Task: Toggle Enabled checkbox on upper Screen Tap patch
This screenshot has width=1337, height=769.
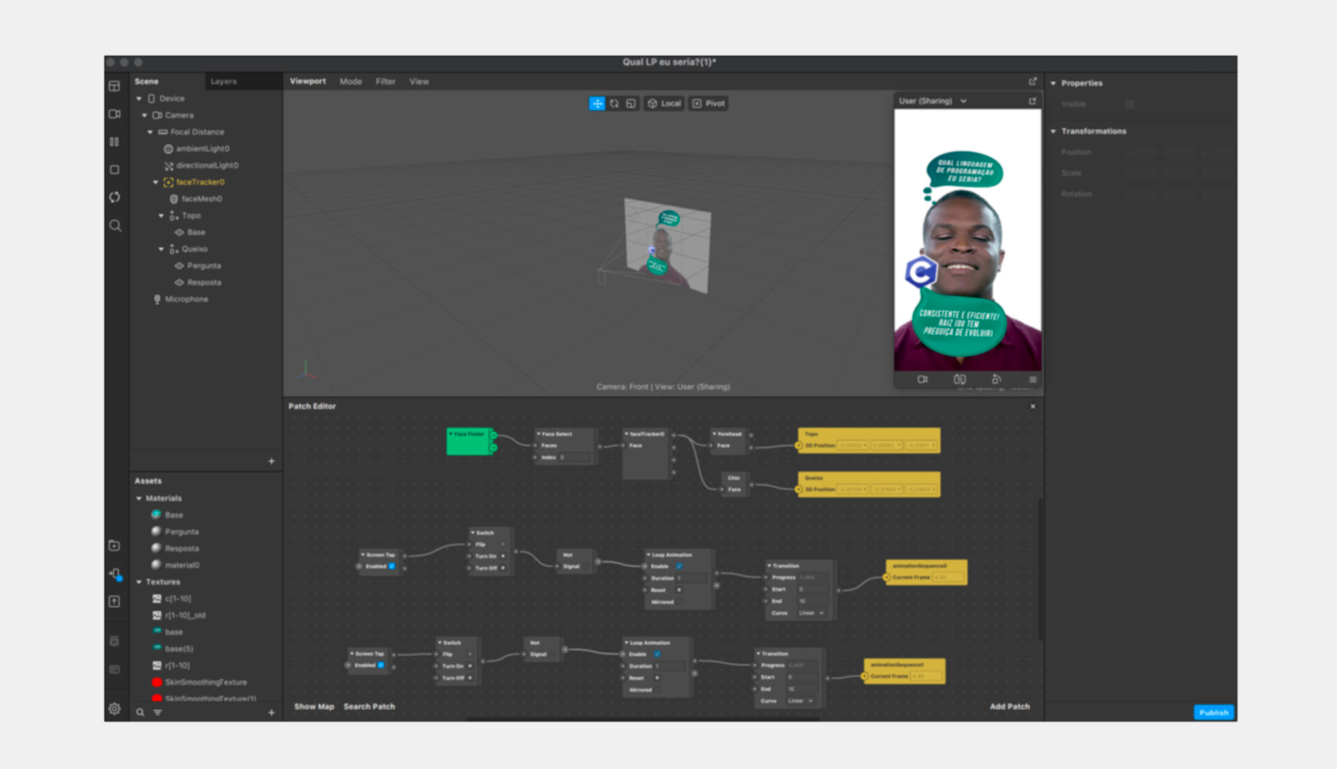Action: 391,566
